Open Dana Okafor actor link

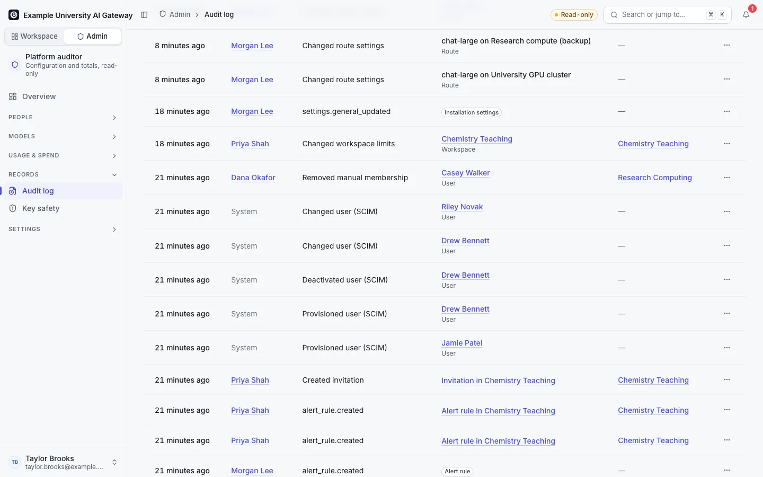click(x=253, y=178)
